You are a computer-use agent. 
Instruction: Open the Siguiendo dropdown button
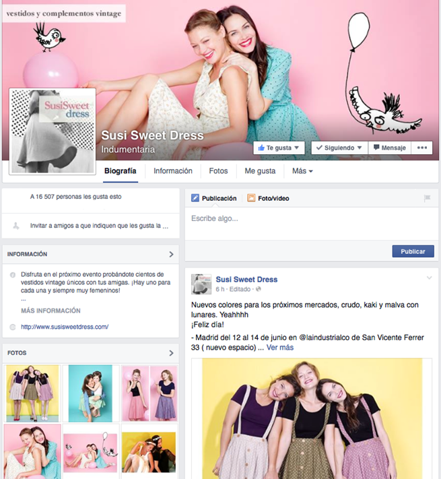339,148
